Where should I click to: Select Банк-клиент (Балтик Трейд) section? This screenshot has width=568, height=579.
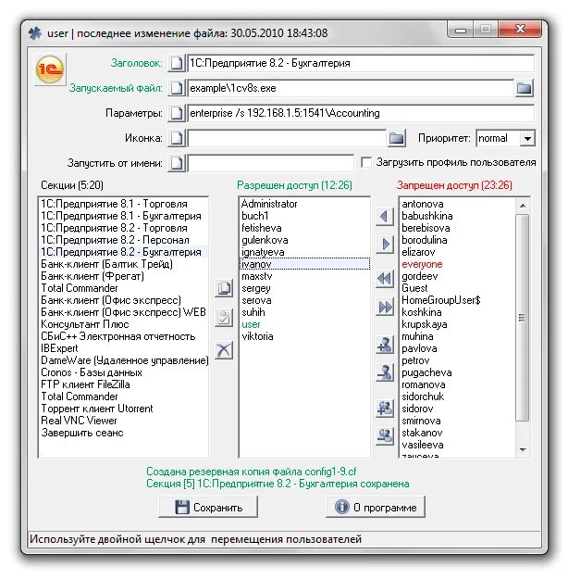pos(124,264)
